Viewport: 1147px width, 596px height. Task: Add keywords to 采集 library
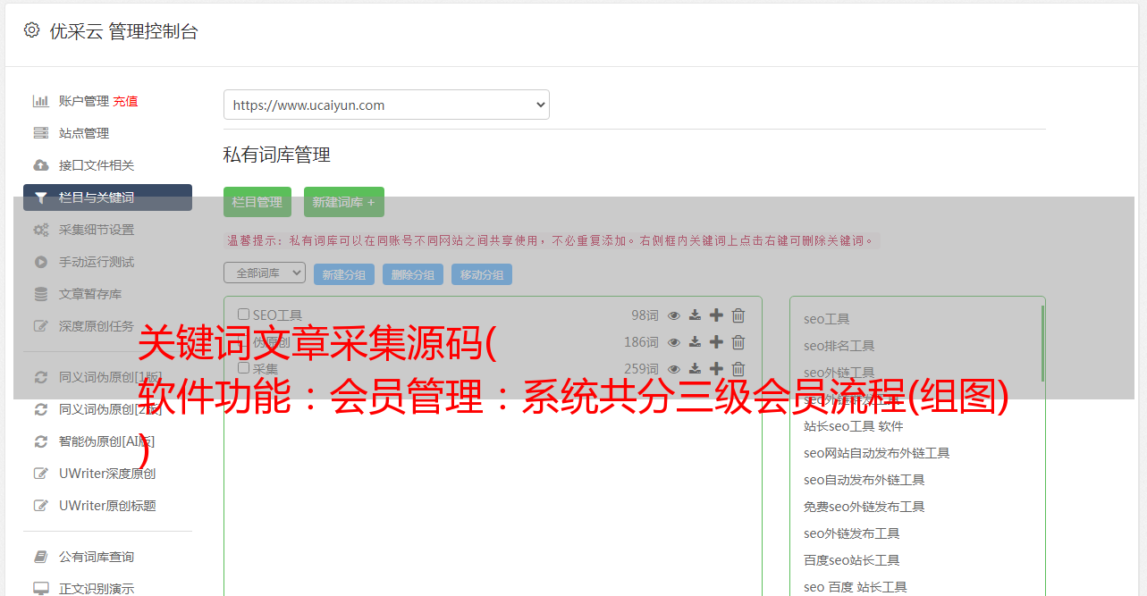(x=716, y=369)
